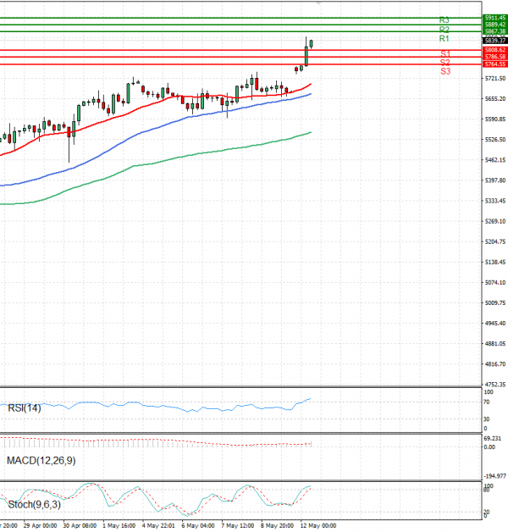Click the S2 support level label
This screenshot has height=532, width=508.
444,63
